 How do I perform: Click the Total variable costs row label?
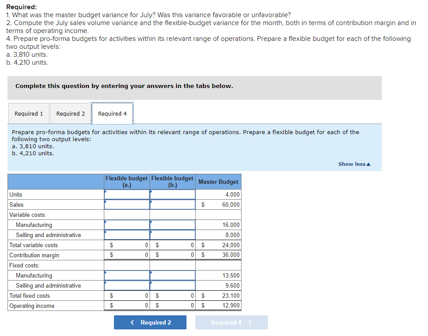[x=33, y=245]
